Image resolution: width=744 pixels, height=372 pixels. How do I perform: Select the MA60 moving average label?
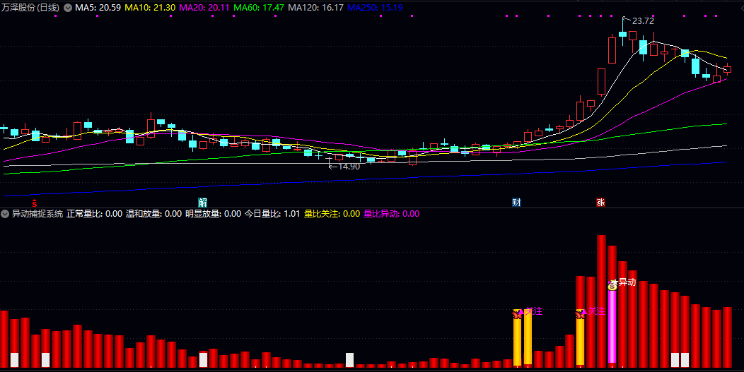tap(259, 8)
